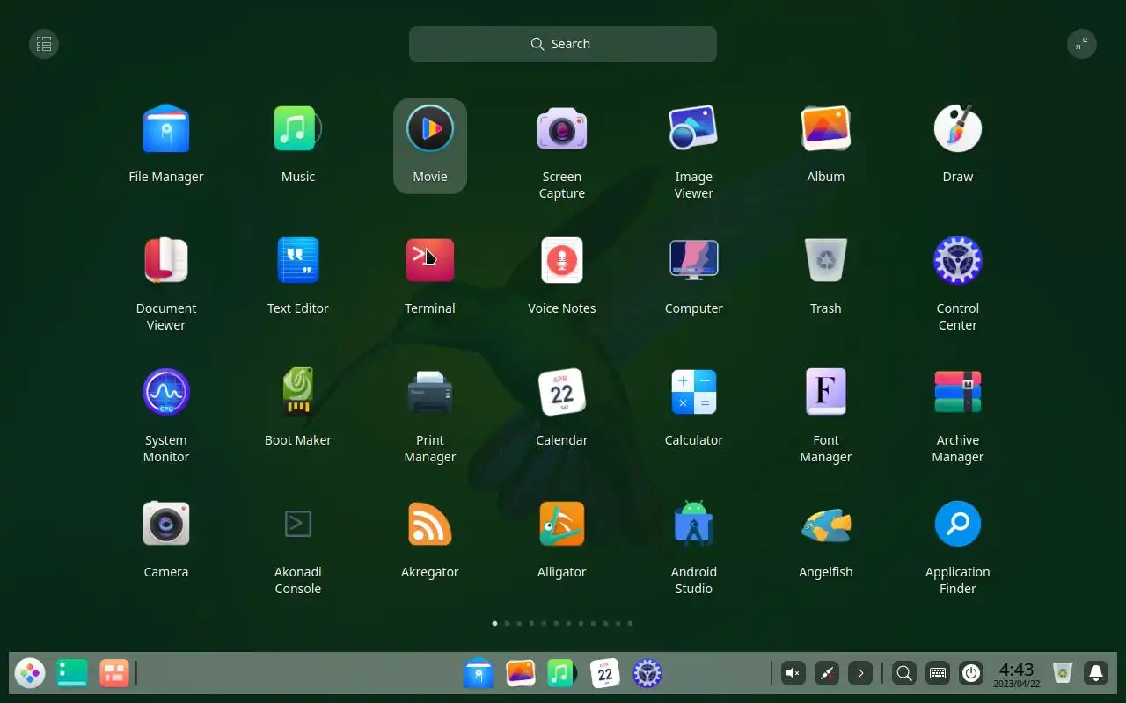Click the Search field at top
The height and width of the screenshot is (703, 1126).
pos(563,44)
